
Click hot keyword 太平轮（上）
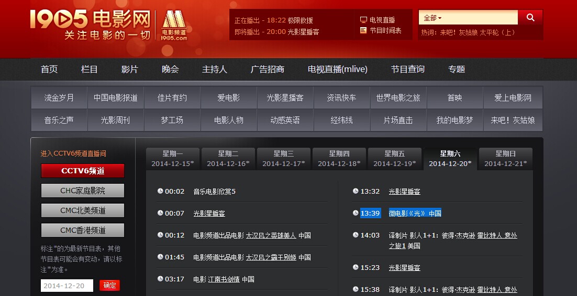pyautogui.click(x=497, y=33)
